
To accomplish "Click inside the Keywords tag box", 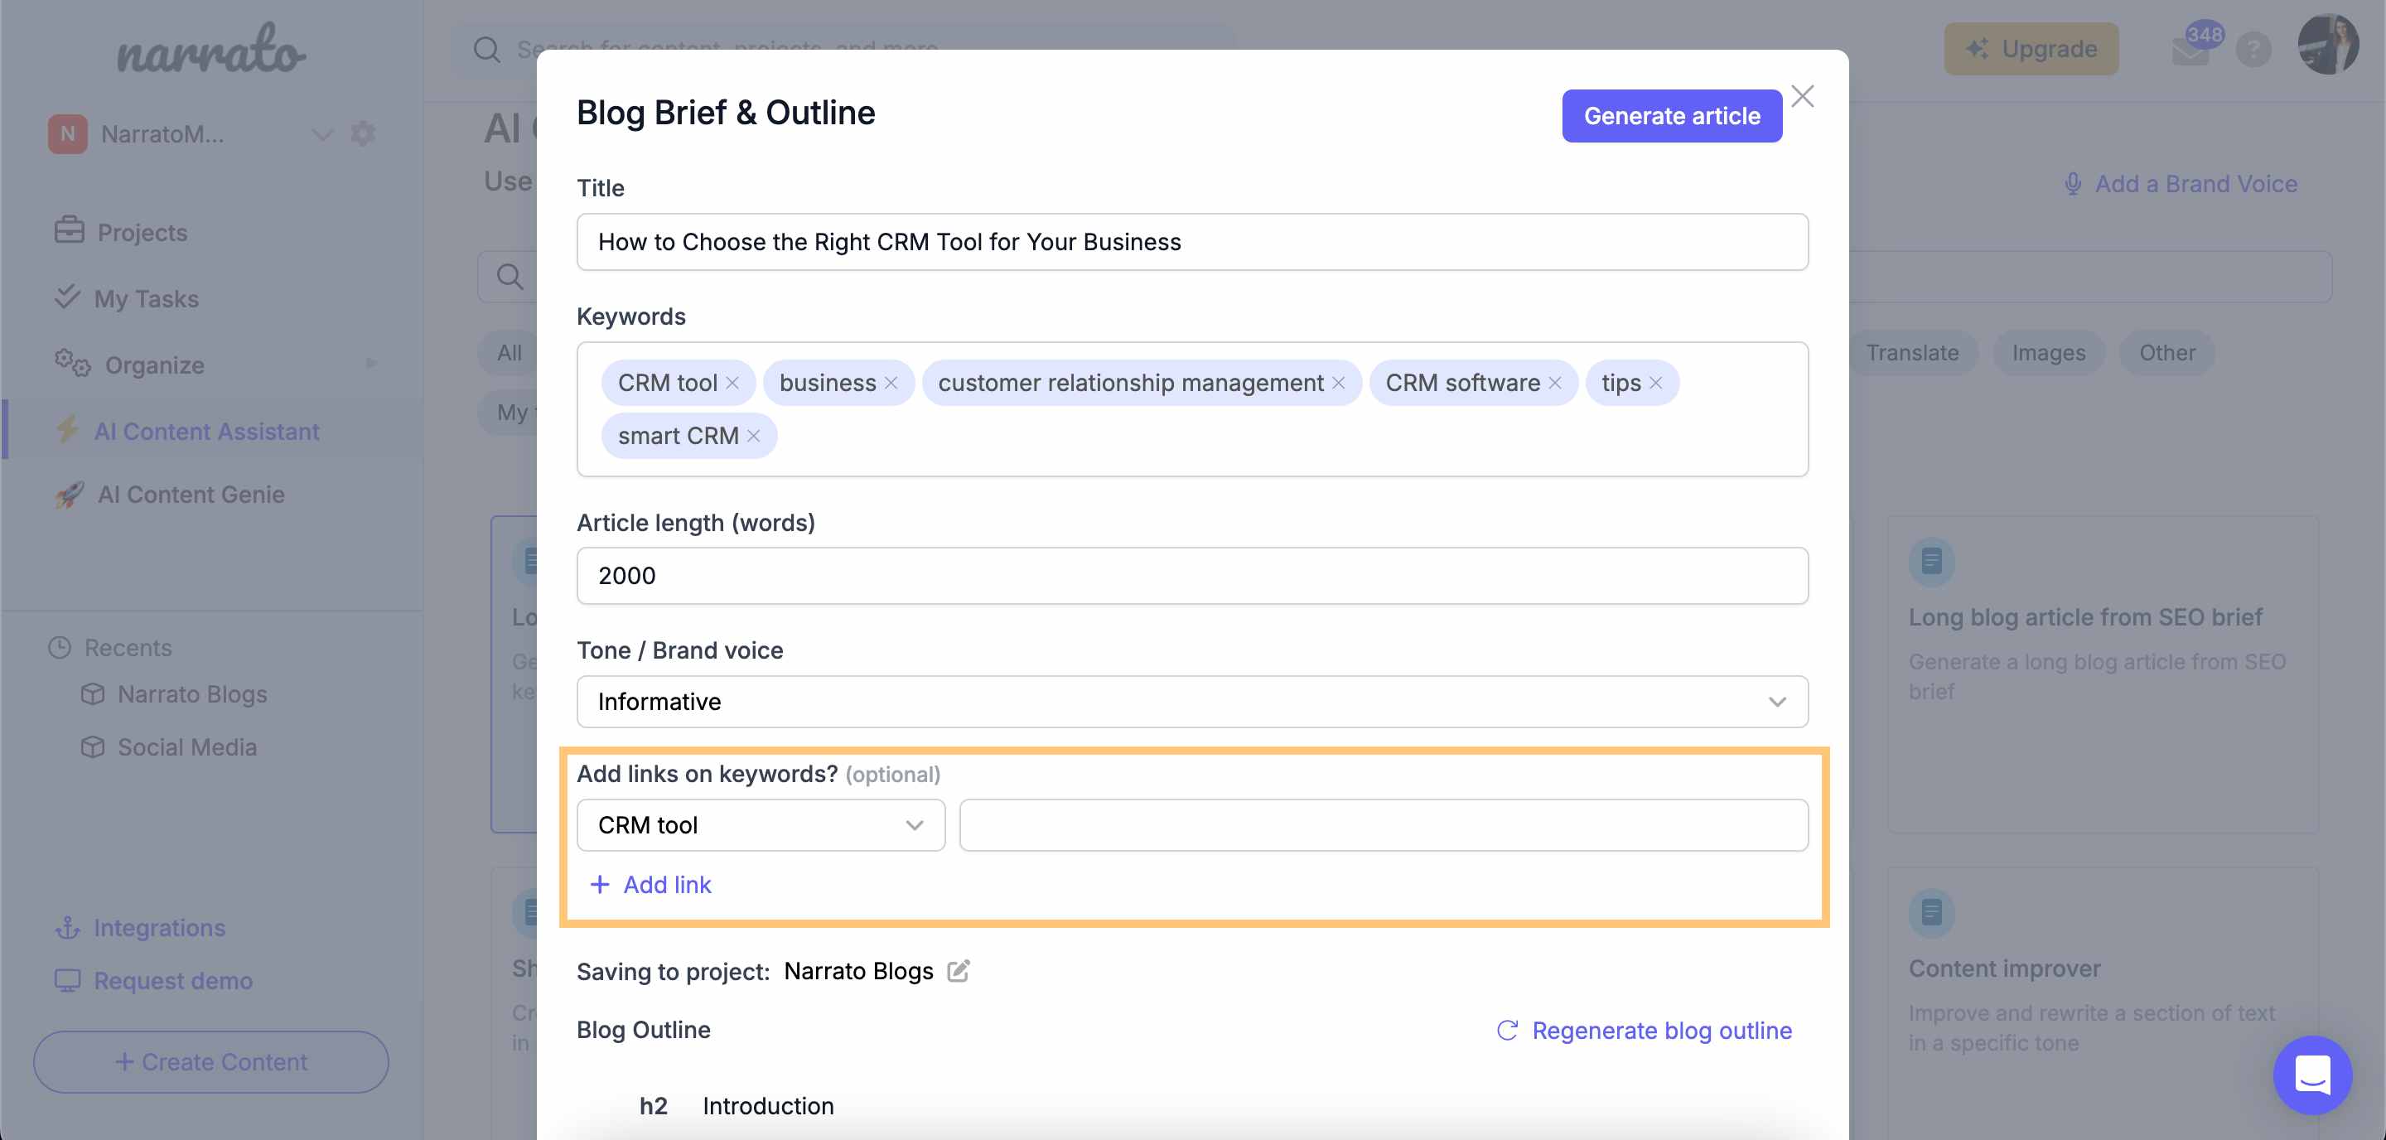I will click(1191, 409).
